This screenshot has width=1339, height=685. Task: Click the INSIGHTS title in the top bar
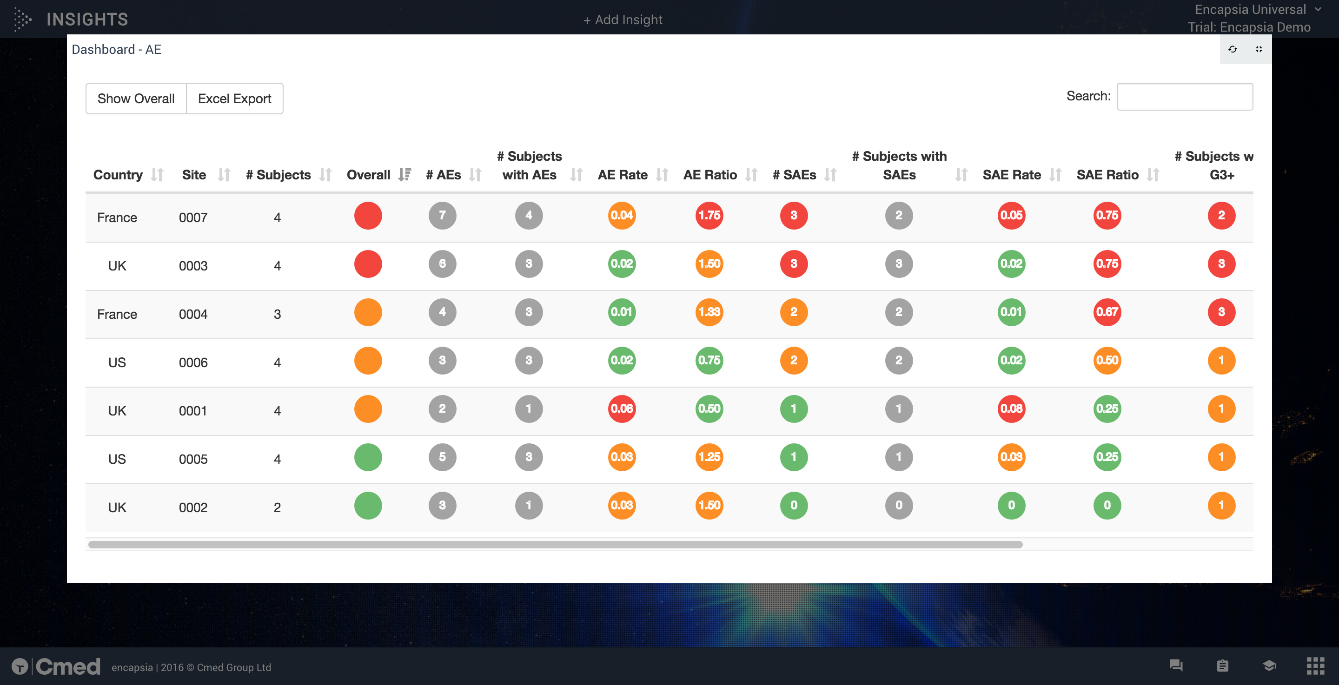tap(87, 19)
